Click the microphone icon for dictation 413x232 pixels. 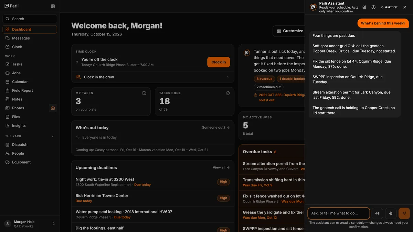coord(391,213)
